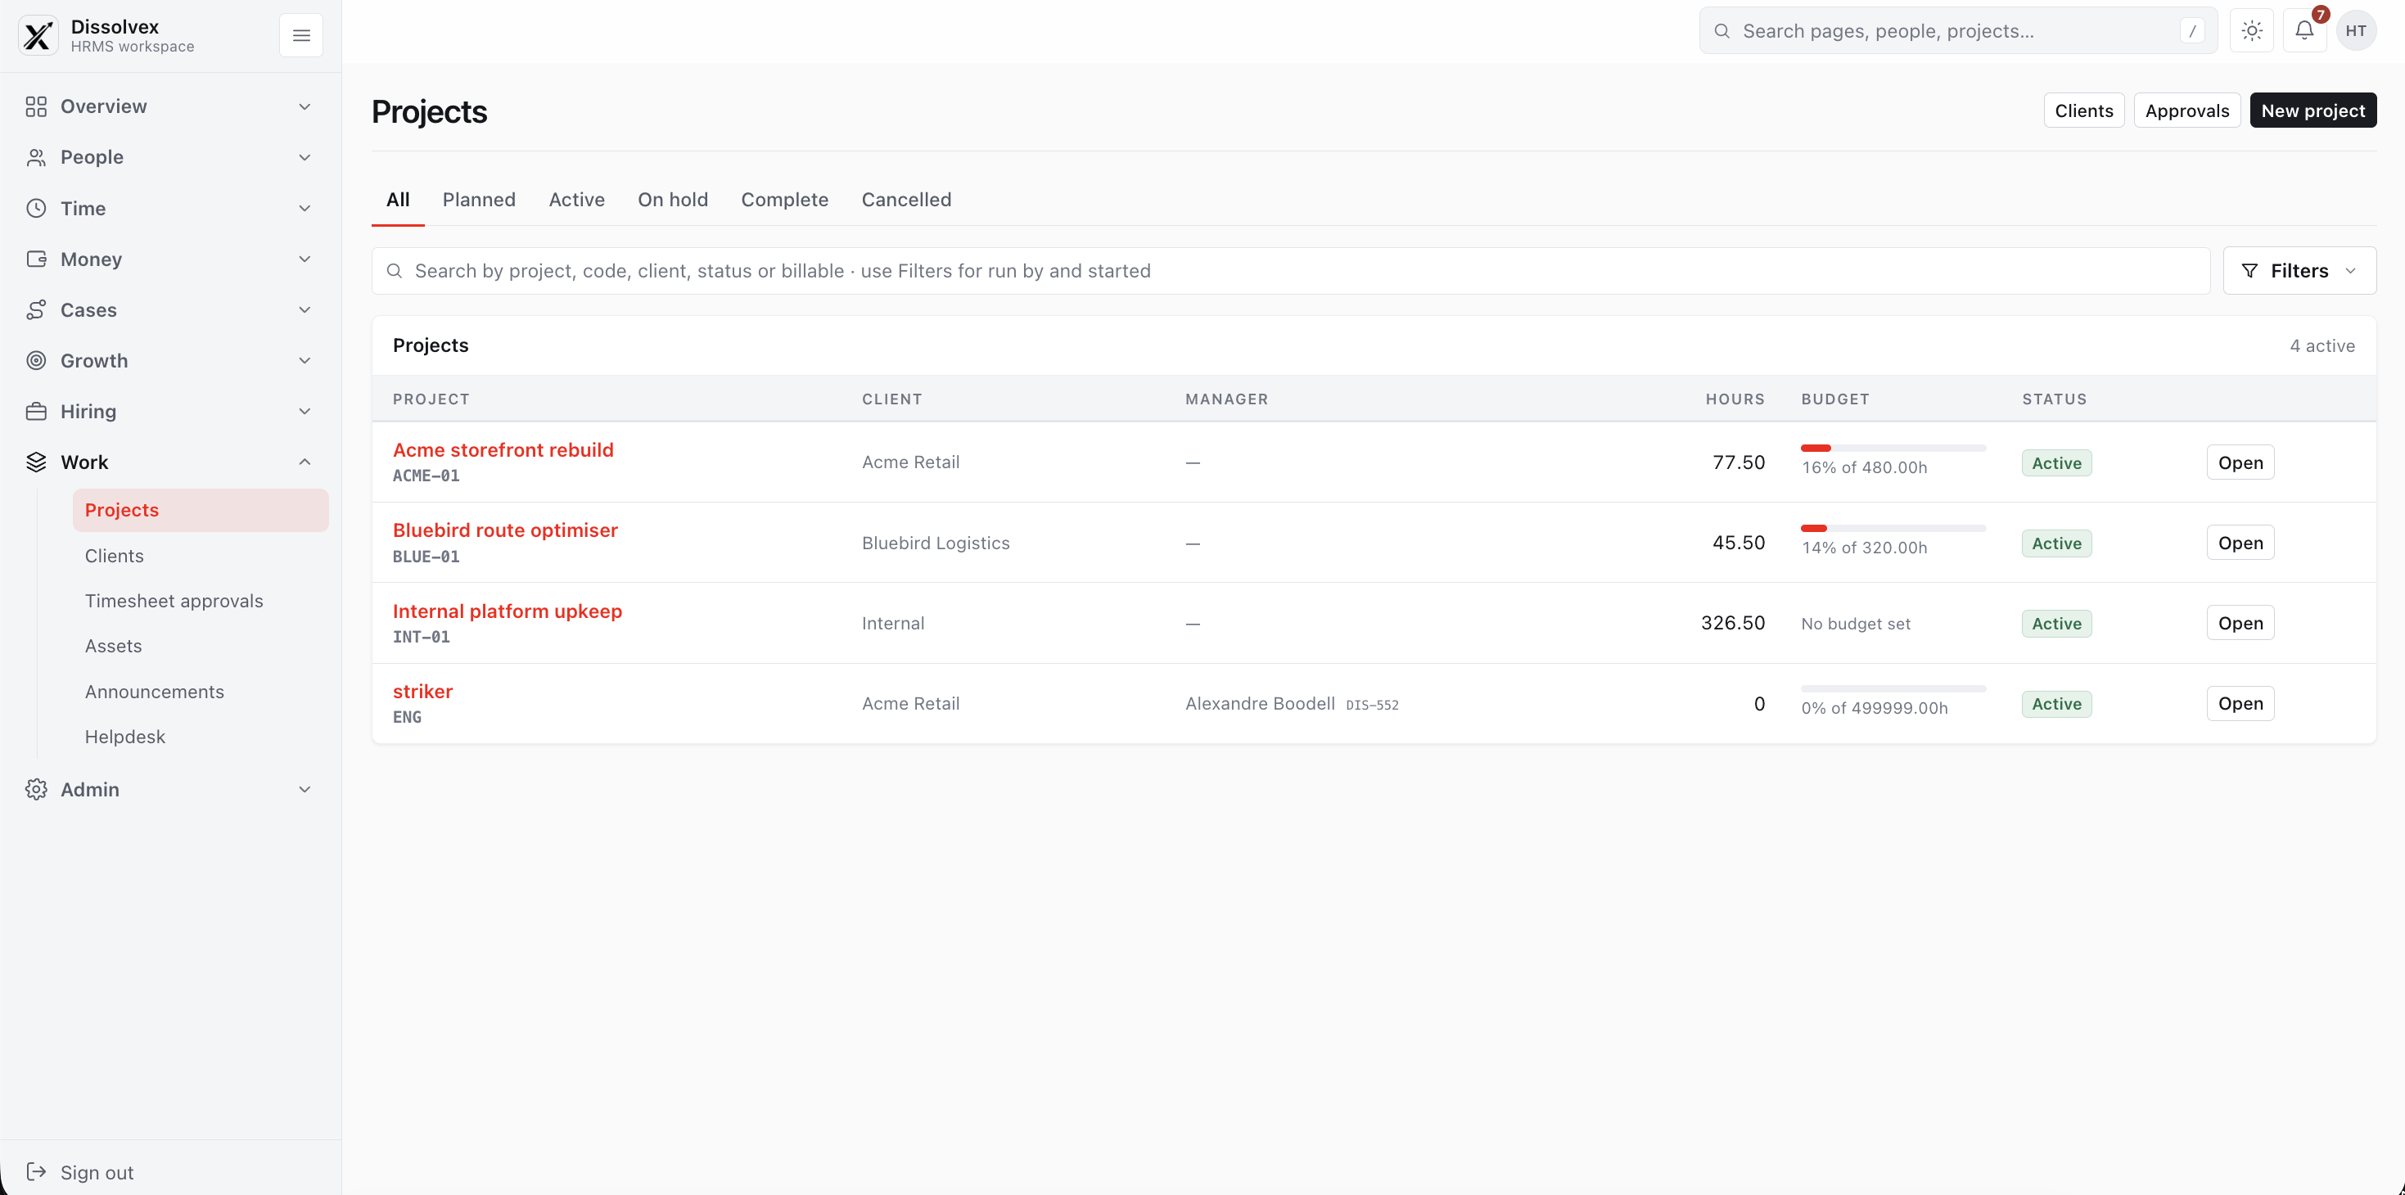This screenshot has height=1195, width=2405.
Task: Open the Acme storefront rebuild row button
Action: click(2240, 462)
